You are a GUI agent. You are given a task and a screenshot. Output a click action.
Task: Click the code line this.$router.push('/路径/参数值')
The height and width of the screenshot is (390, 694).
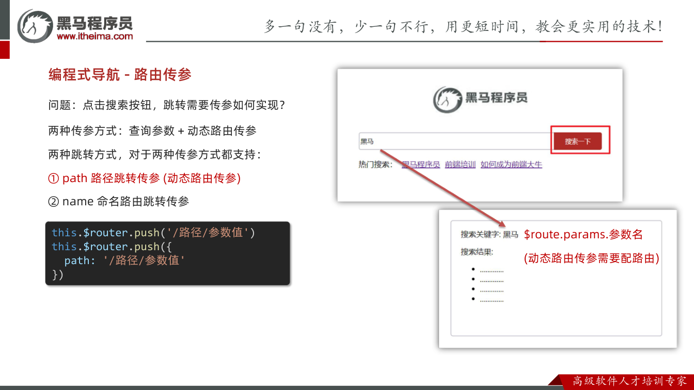click(153, 233)
